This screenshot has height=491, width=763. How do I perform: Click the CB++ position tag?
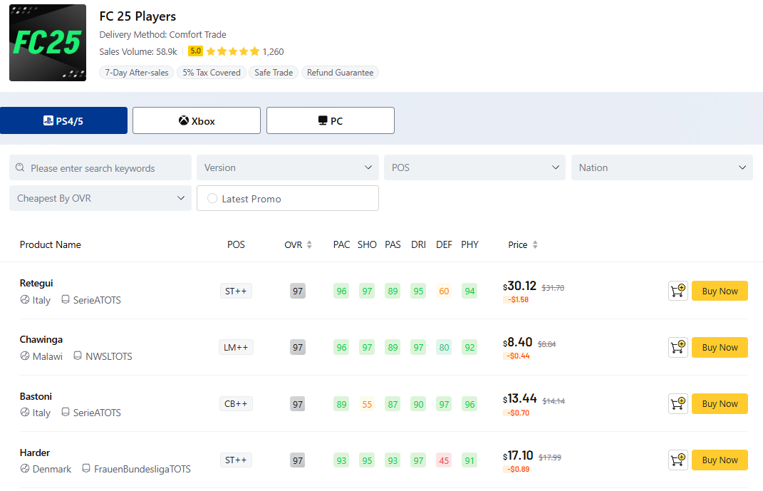click(236, 404)
